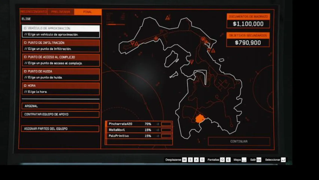Image resolution: width=319 pixels, height=180 pixels.
Task: Tick the Punto de infiltración checkbox
Action: click(x=25, y=43)
